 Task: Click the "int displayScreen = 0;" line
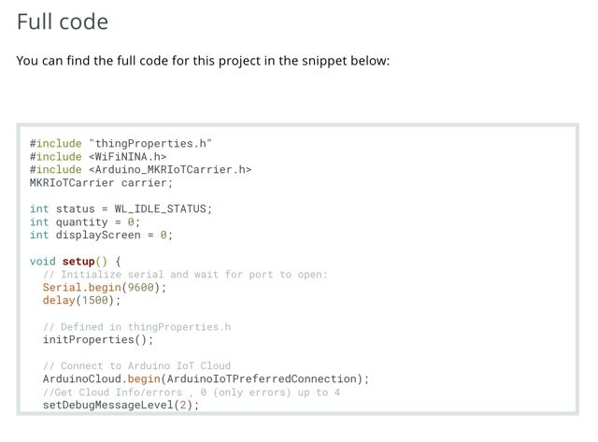(x=101, y=235)
